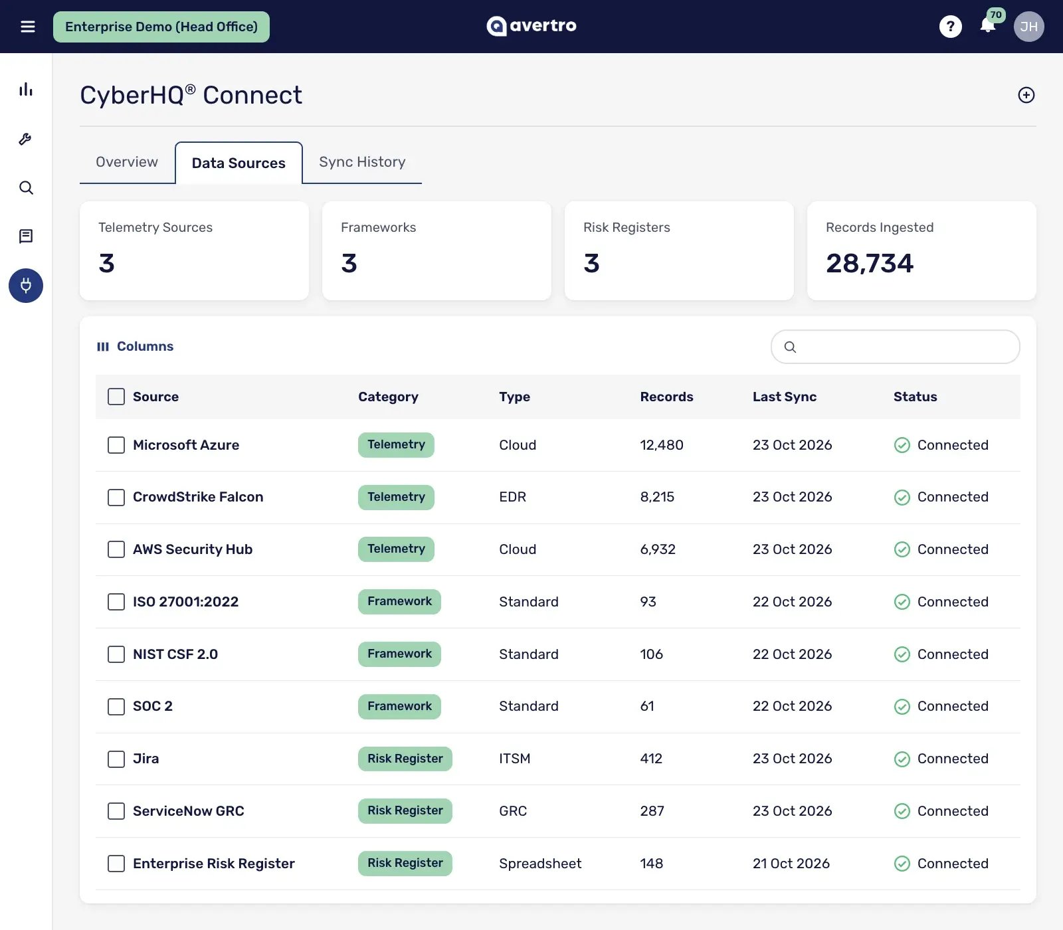Click the Spreadsheet type cell
The image size is (1063, 930).
click(540, 864)
